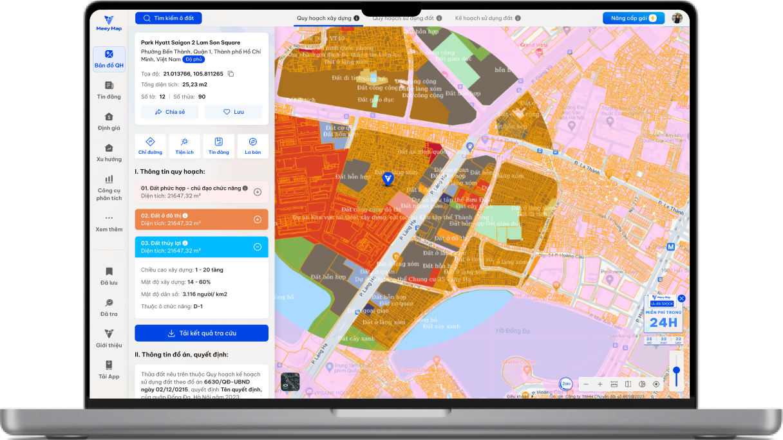This screenshot has width=783, height=440.
Task: Enable the current location tracker on the map
Action: (x=656, y=383)
